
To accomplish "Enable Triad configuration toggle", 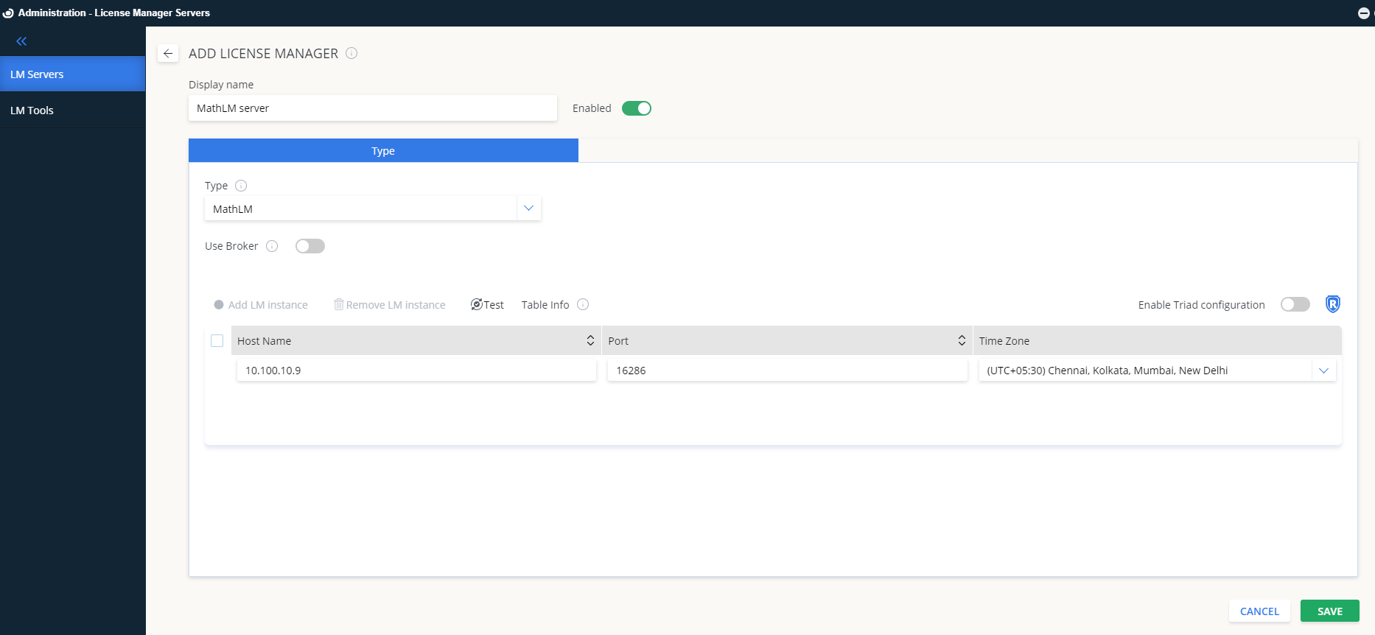I will (x=1295, y=304).
